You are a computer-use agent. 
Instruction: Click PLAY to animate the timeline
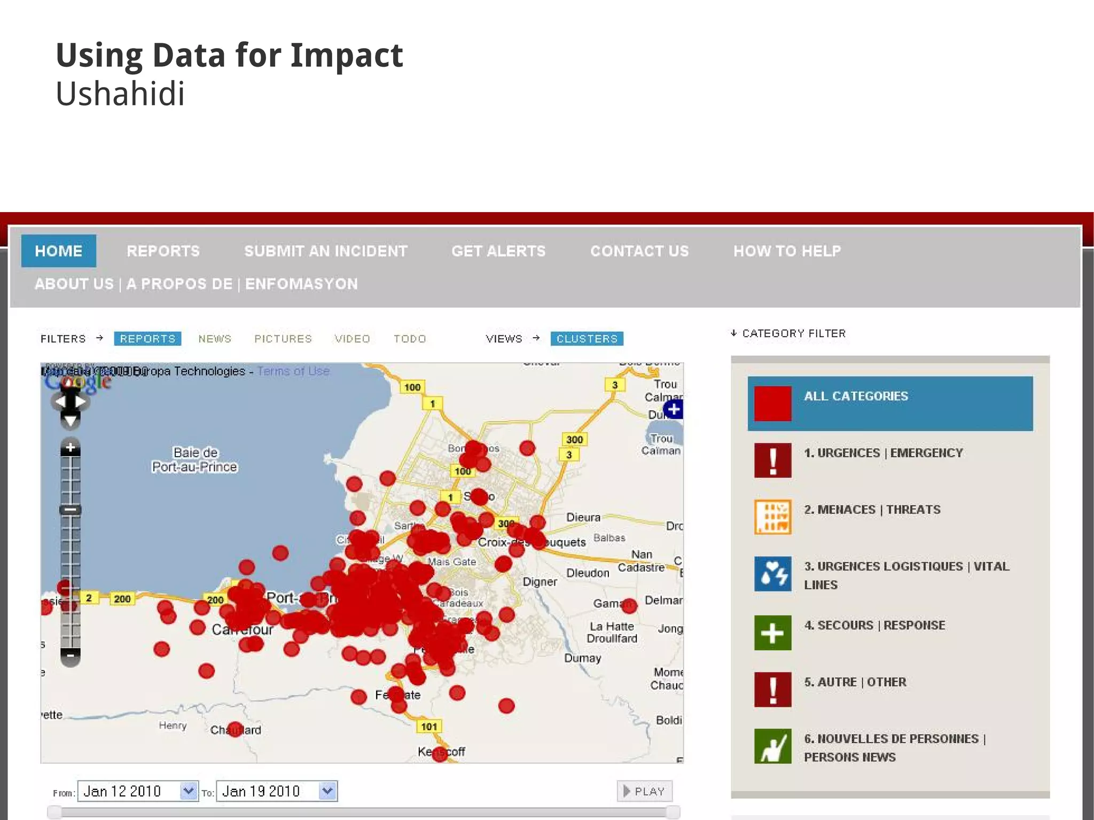(x=644, y=791)
